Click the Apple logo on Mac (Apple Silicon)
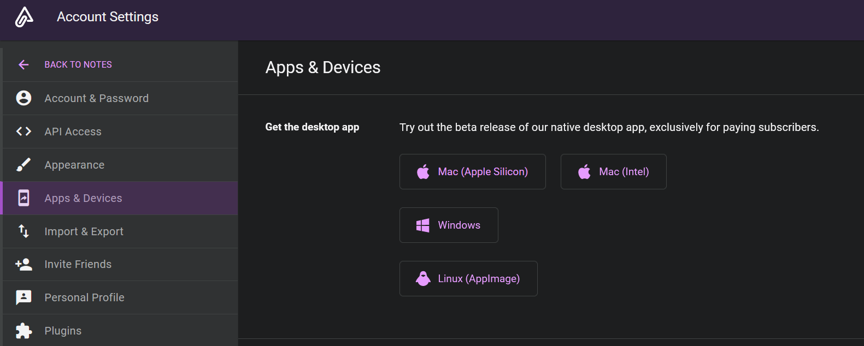 [424, 172]
